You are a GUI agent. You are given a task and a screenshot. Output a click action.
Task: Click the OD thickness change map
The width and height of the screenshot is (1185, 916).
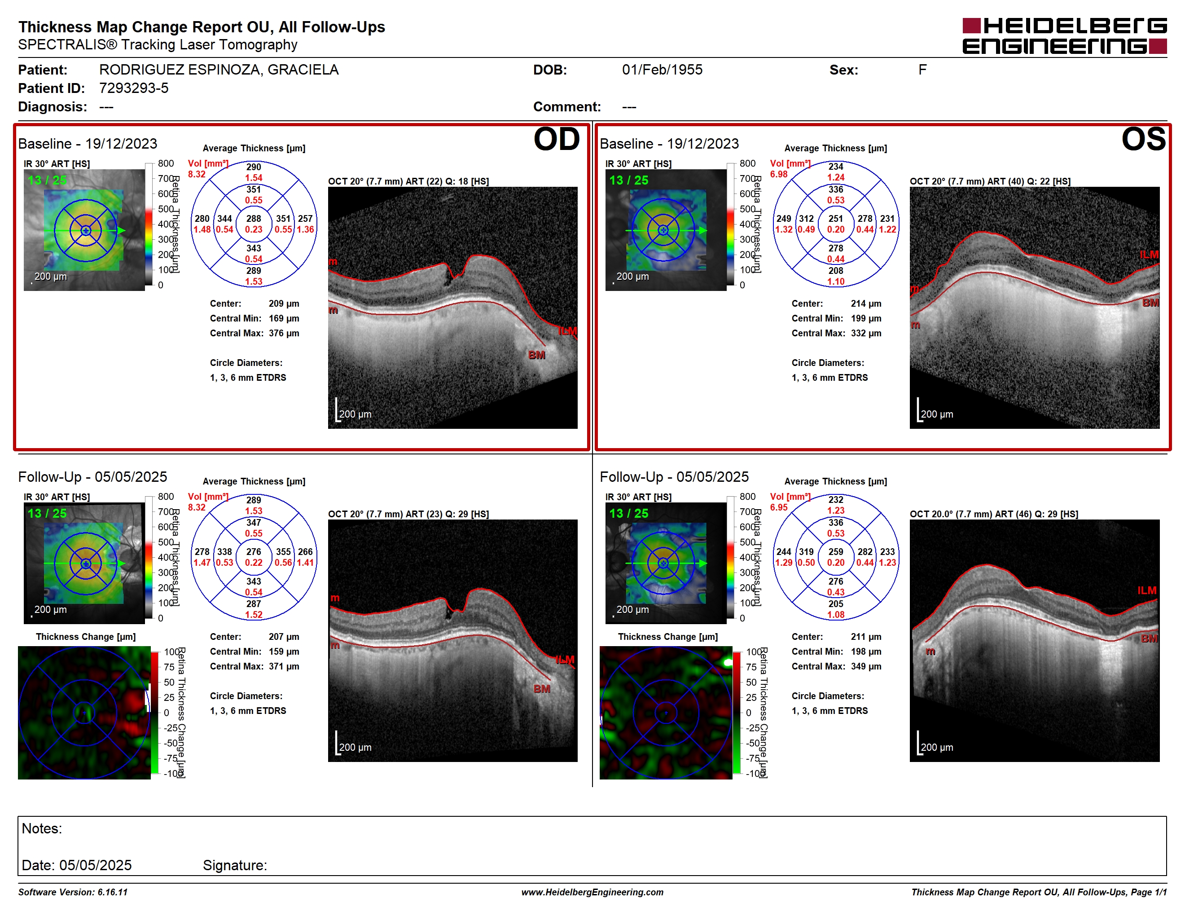pyautogui.click(x=84, y=713)
